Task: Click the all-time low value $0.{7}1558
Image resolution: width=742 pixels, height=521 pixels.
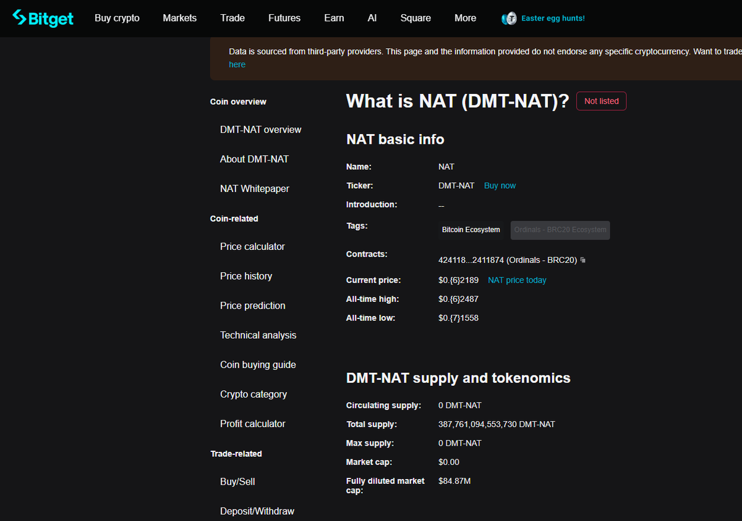Action: tap(458, 319)
